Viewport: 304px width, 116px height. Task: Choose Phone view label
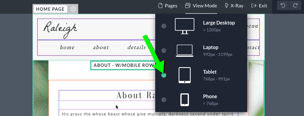click(210, 96)
